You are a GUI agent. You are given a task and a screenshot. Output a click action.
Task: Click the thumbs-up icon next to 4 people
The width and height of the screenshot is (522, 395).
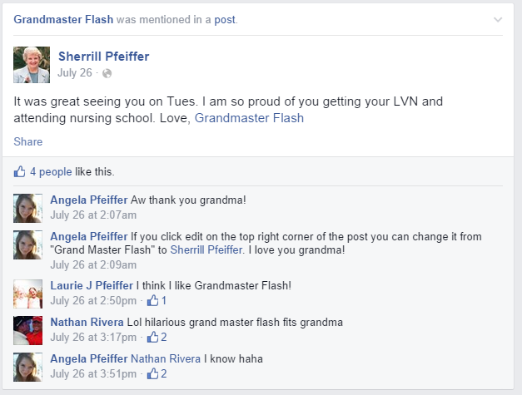point(20,172)
